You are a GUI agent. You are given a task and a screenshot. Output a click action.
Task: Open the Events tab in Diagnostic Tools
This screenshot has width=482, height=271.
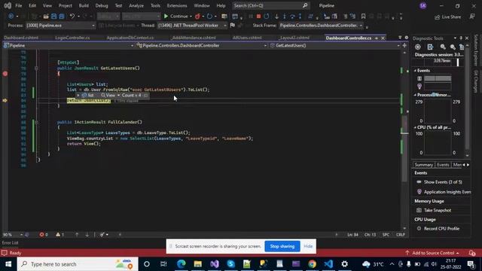pos(443,165)
